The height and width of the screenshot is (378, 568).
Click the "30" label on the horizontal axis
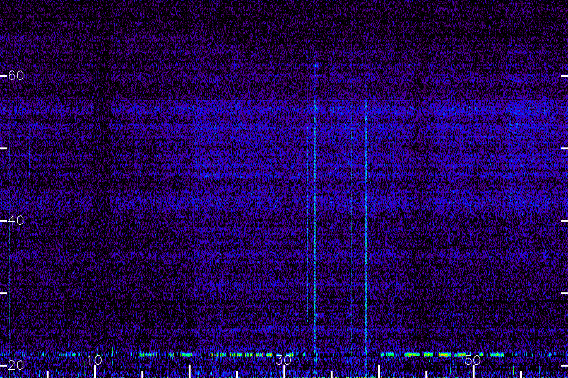coord(283,360)
